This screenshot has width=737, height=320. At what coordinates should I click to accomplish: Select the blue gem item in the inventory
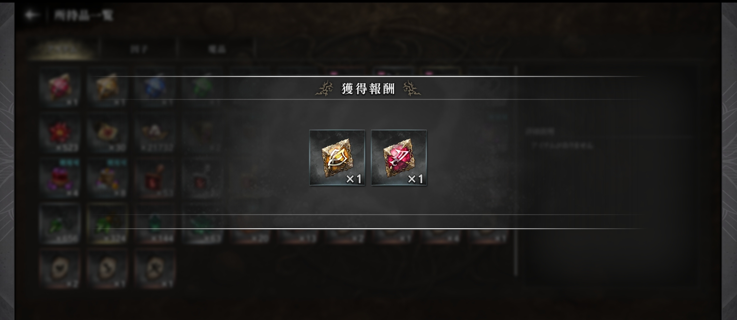point(155,87)
